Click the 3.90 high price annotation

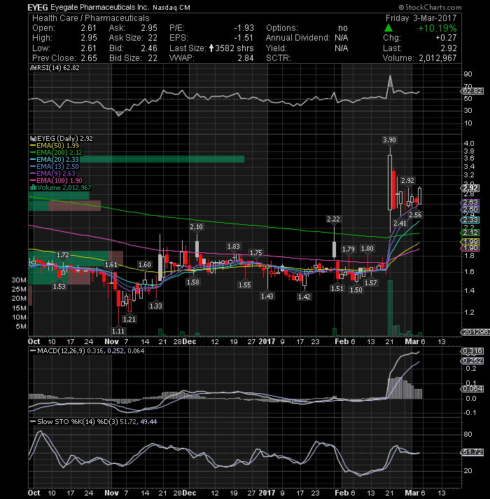pos(390,139)
